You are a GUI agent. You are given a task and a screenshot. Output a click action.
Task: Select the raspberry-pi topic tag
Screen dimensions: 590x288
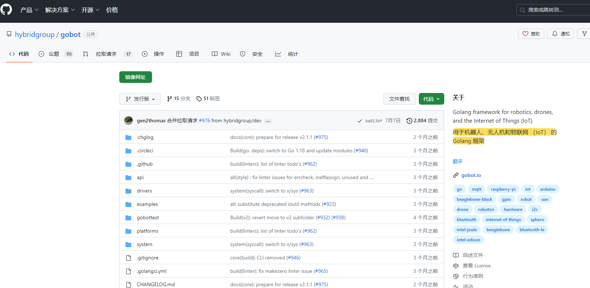[503, 189]
